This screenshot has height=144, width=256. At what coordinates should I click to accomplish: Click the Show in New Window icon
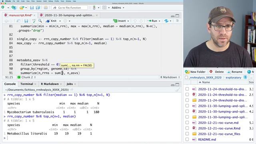tap(18, 21)
